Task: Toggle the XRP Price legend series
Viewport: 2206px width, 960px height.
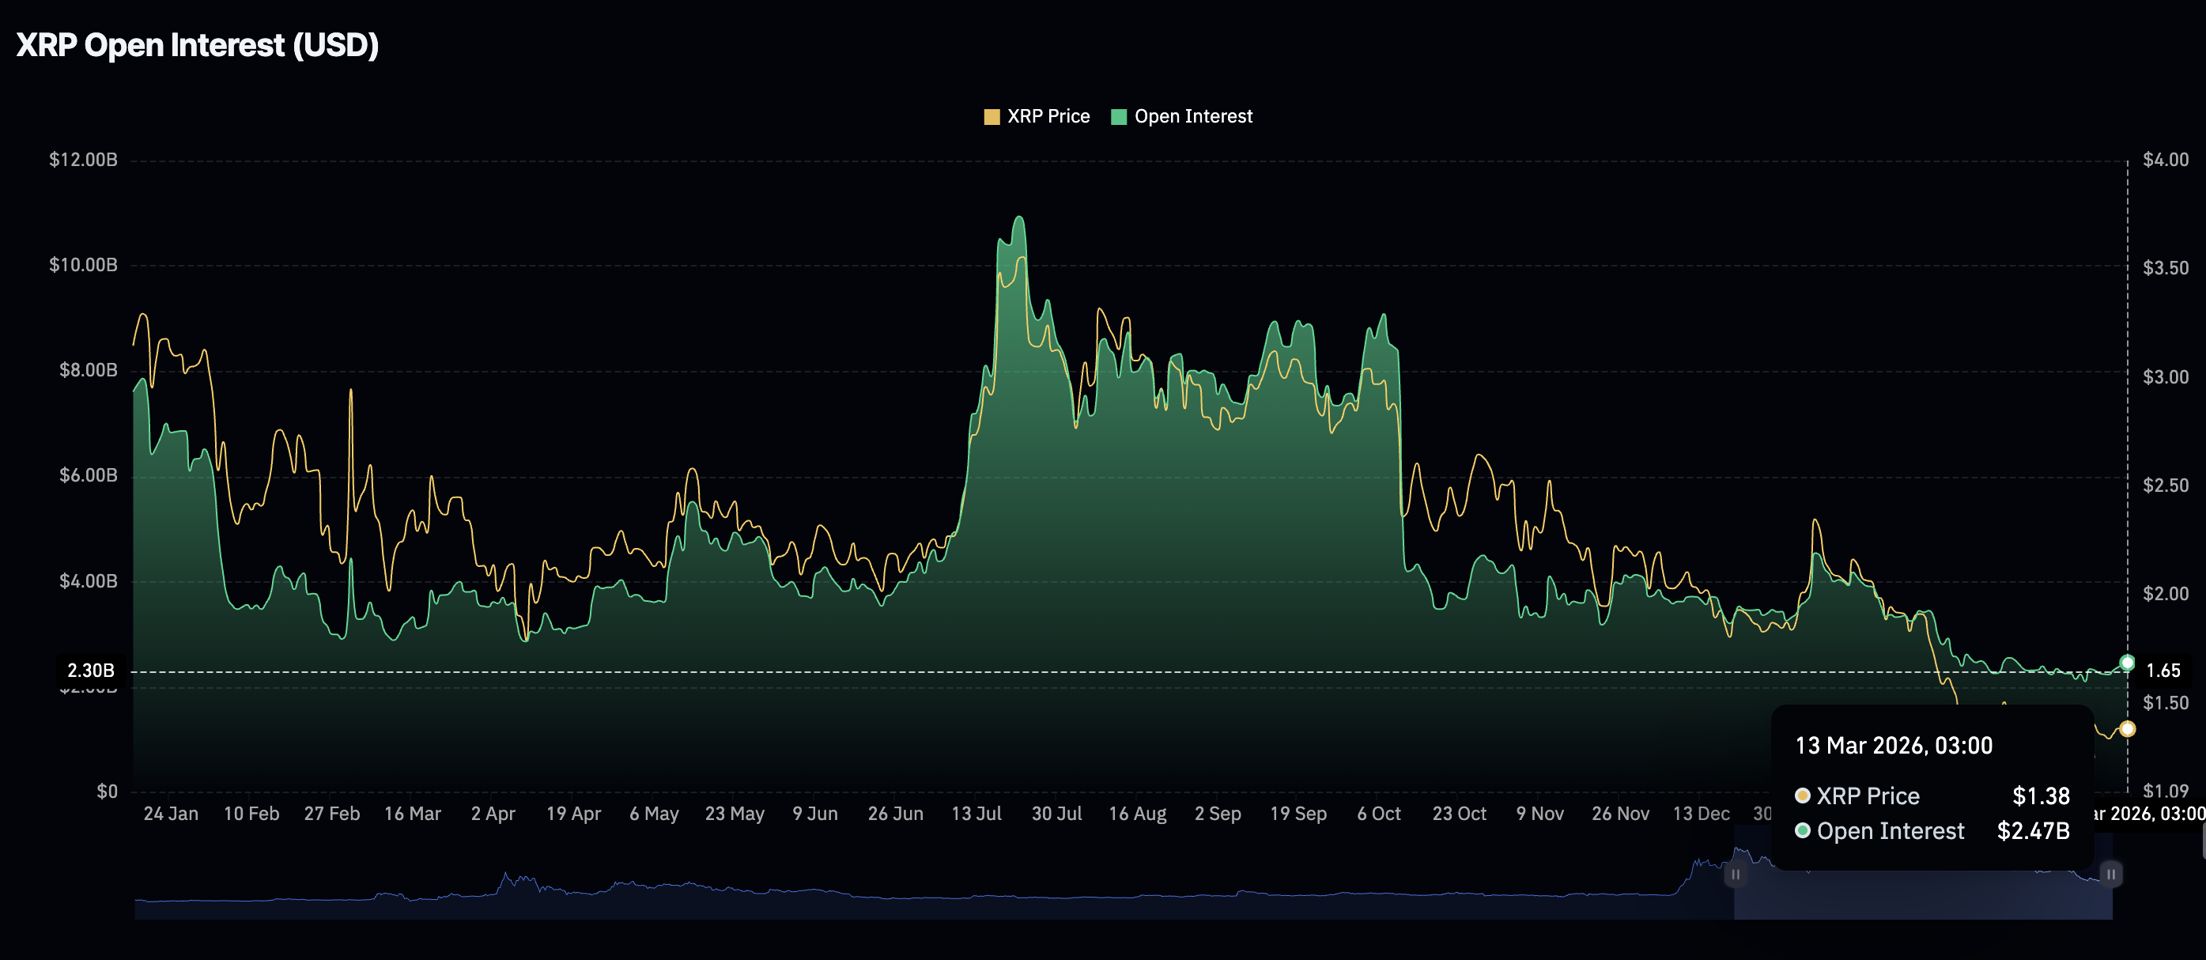Action: (x=1048, y=116)
